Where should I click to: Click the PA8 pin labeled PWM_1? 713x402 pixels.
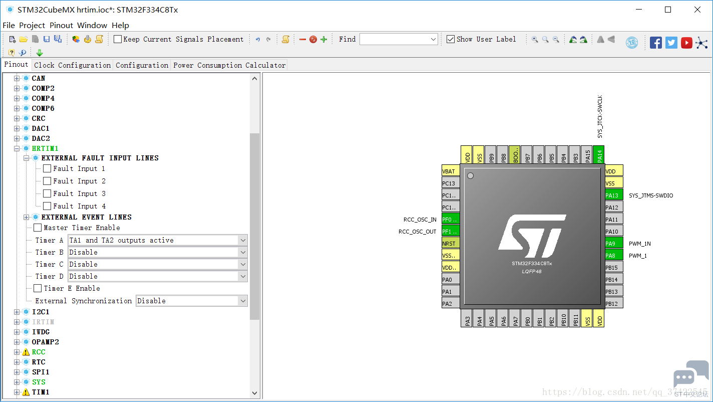tap(614, 256)
